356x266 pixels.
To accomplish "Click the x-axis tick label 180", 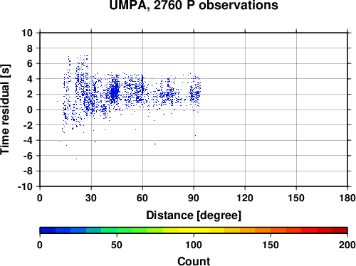I will [x=347, y=198].
